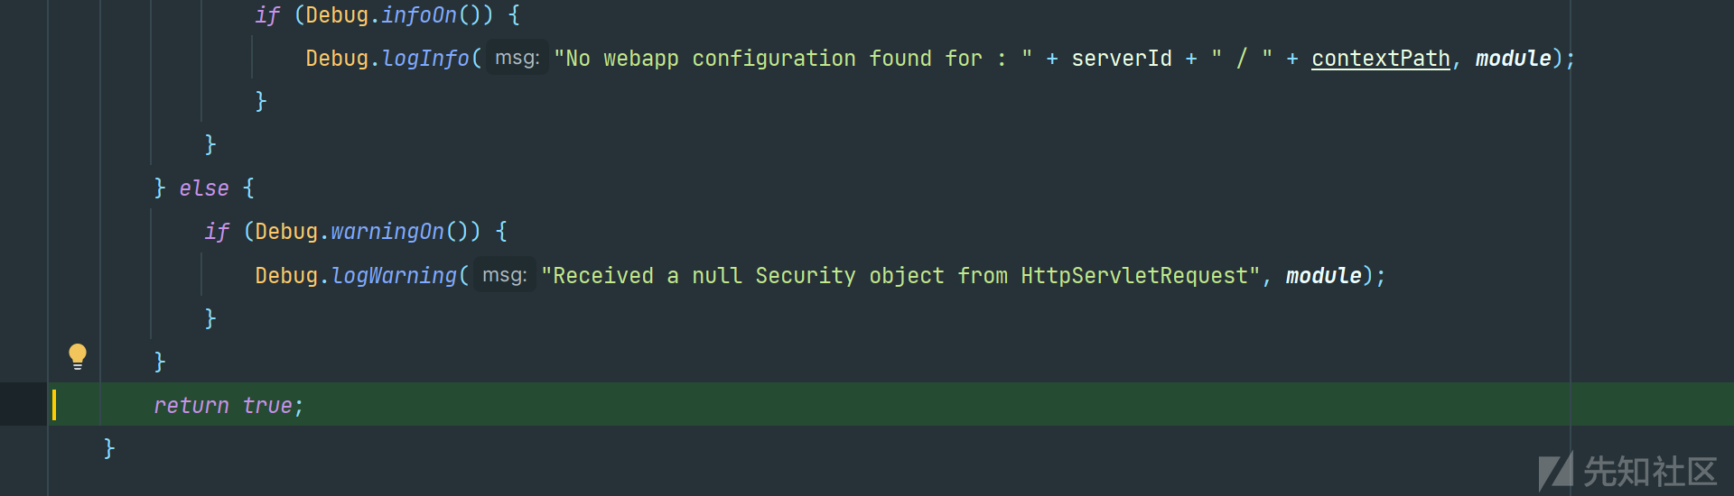
Task: Click module argument in the logInfo line
Action: click(1513, 59)
